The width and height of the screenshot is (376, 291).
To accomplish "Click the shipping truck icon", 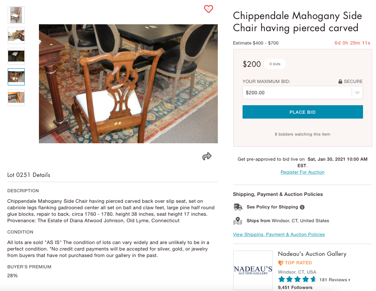I will tap(238, 207).
